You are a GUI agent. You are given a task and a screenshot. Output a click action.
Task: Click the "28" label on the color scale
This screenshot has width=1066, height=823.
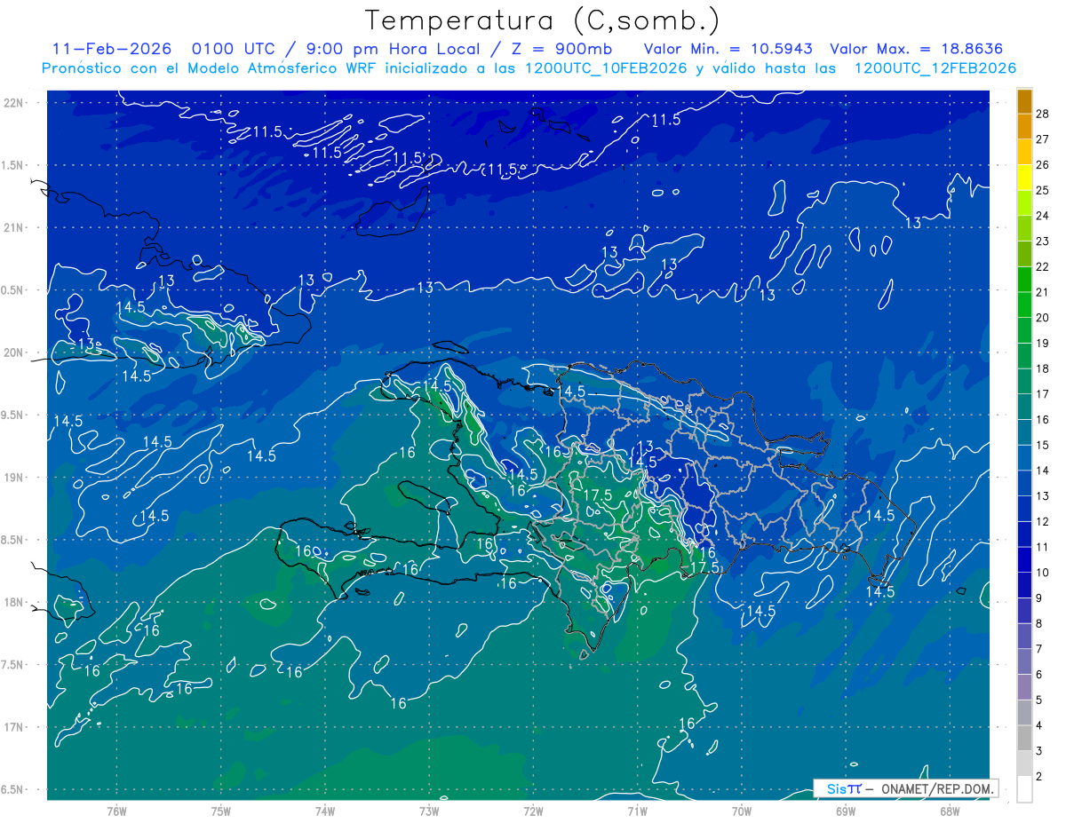pyautogui.click(x=1043, y=114)
